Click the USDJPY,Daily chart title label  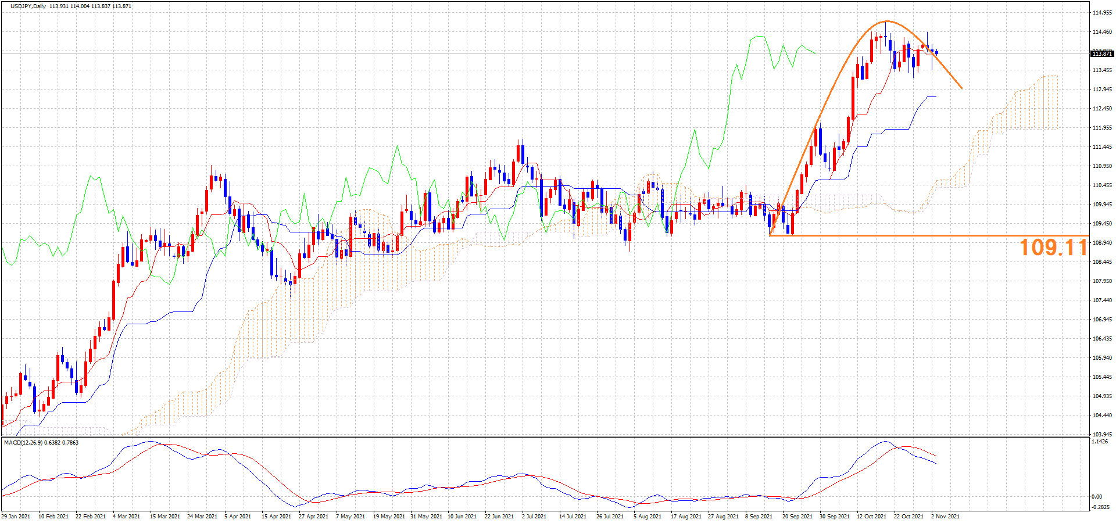pos(28,6)
